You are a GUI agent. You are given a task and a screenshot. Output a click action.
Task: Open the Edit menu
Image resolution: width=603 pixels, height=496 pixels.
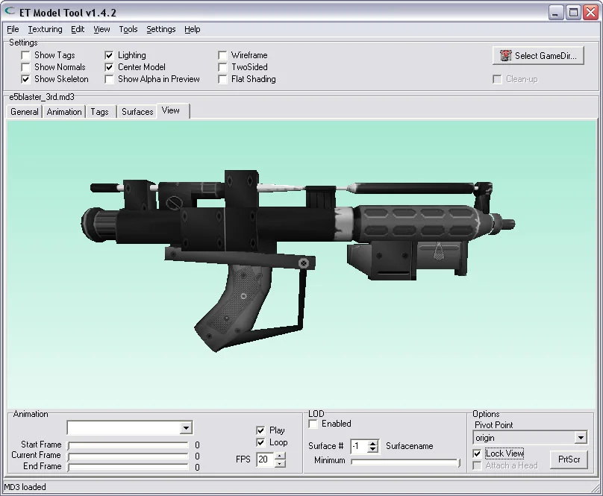pos(78,29)
